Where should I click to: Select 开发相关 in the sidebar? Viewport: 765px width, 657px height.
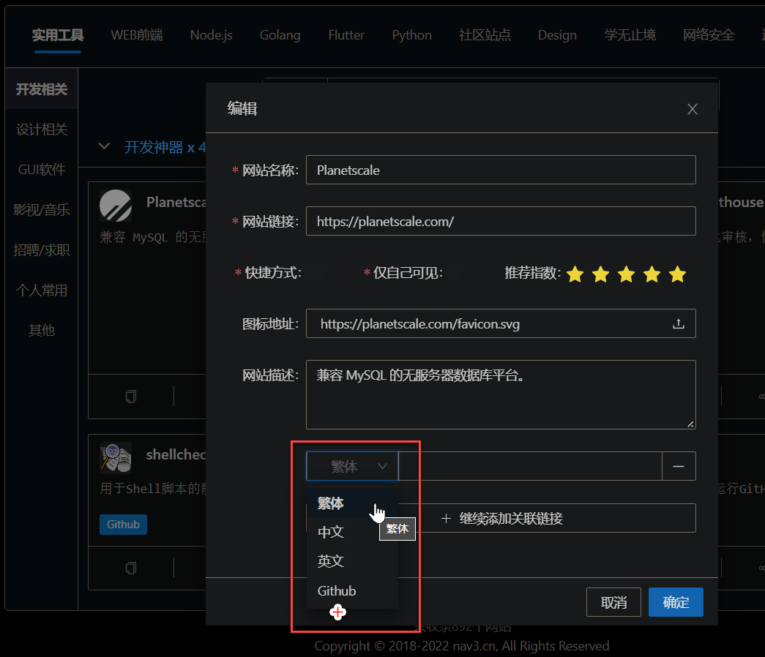click(x=42, y=89)
